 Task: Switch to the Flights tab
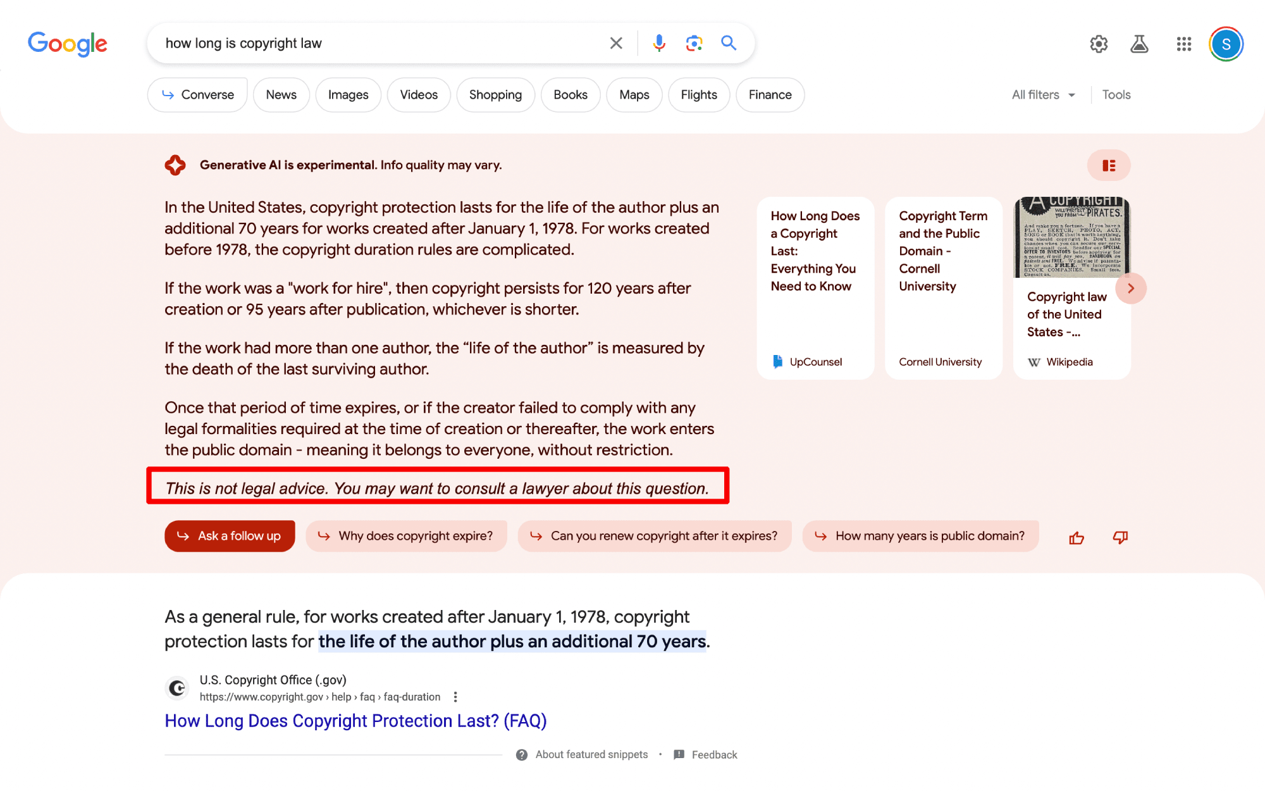click(699, 95)
